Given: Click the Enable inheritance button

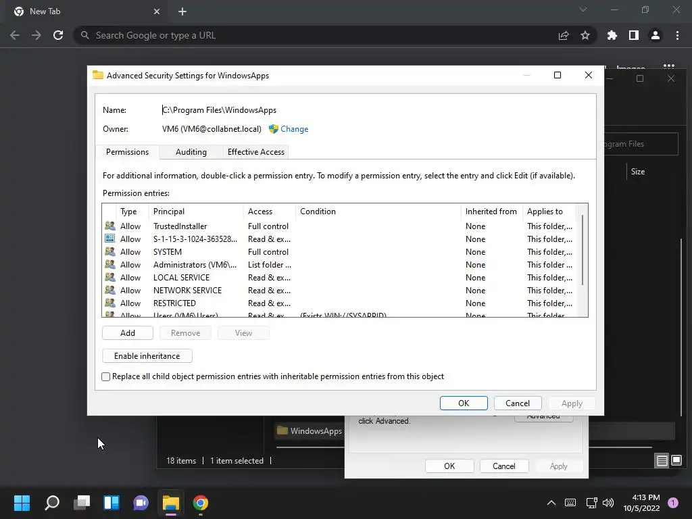Looking at the screenshot, I should pyautogui.click(x=147, y=355).
